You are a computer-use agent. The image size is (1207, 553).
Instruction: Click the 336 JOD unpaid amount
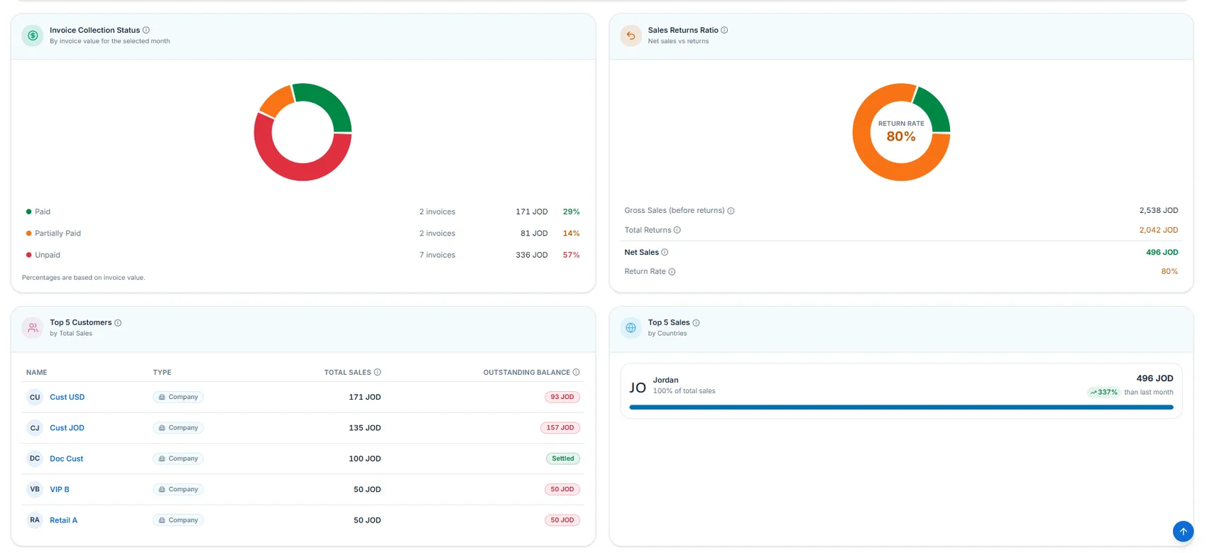532,255
